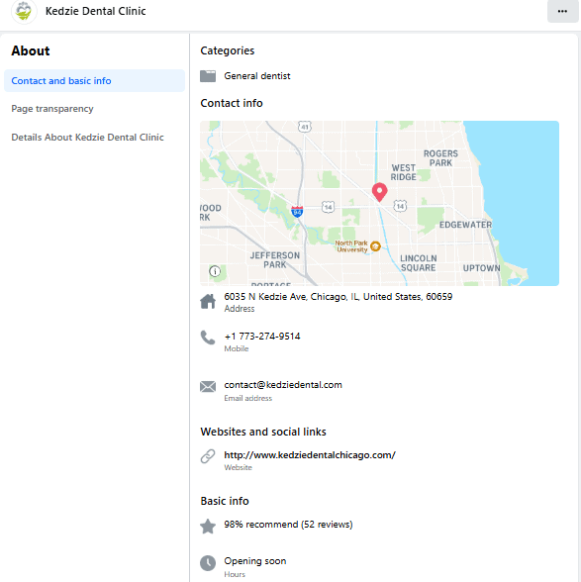Click the phone handset icon
This screenshot has height=582, width=581.
(208, 338)
